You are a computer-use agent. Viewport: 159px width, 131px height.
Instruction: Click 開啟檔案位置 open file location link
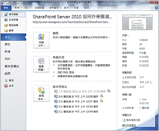pyautogui.click(x=133, y=120)
